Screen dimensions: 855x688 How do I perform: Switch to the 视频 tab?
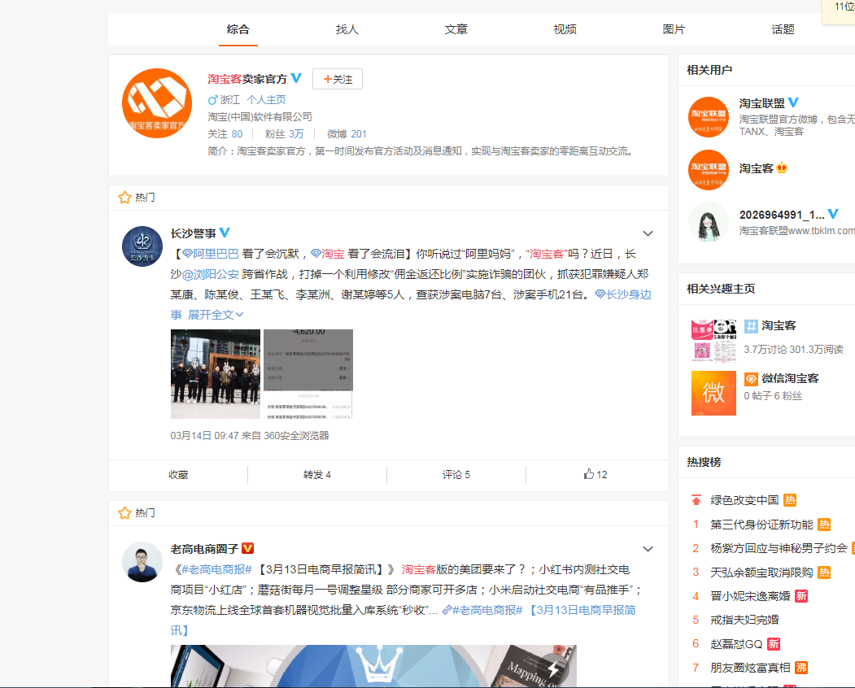(565, 29)
